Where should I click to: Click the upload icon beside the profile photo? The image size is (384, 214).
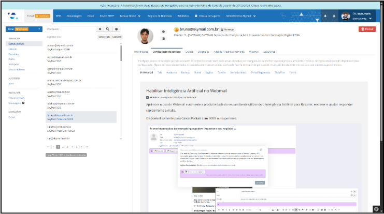[164, 32]
